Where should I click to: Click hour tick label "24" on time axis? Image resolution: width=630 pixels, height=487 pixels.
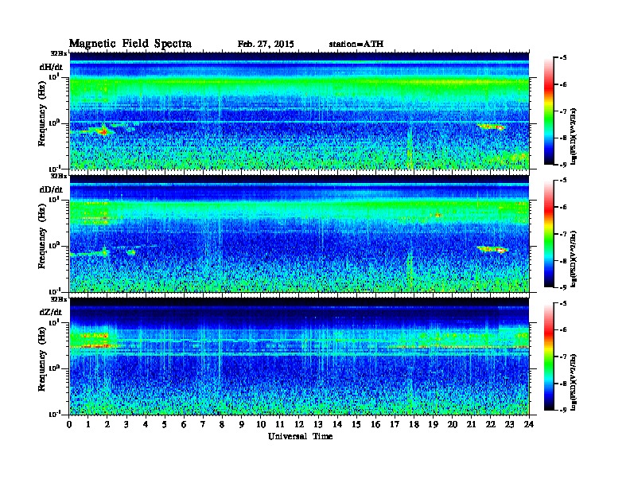pos(529,424)
